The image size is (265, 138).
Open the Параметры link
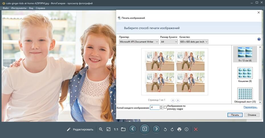250,107
